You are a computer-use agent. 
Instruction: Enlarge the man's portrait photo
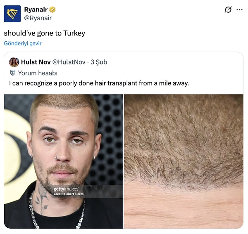[x=63, y=161]
